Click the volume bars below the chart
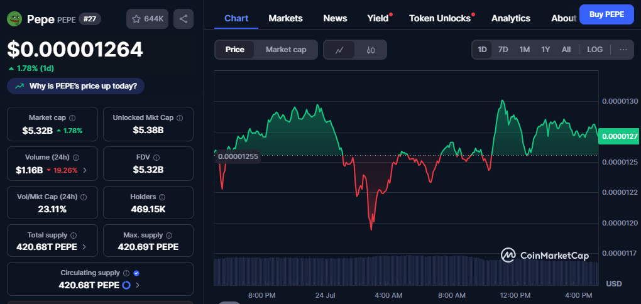The width and height of the screenshot is (641, 304). tap(406, 271)
